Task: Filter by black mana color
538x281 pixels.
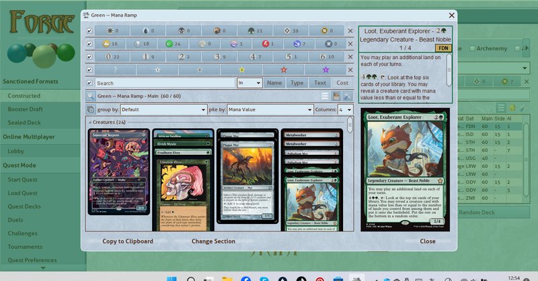Action: (x=184, y=31)
